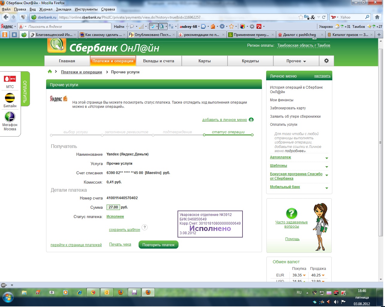Click История операций в Сбербанк ОнЛ@йн

[296, 90]
